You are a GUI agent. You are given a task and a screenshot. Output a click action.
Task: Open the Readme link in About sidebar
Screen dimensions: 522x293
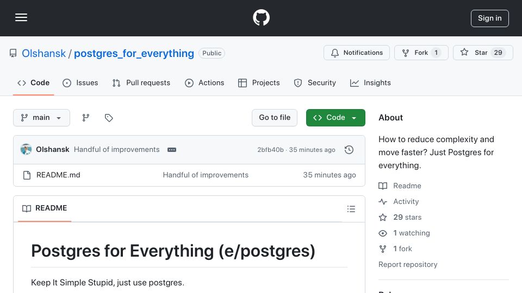tap(407, 186)
